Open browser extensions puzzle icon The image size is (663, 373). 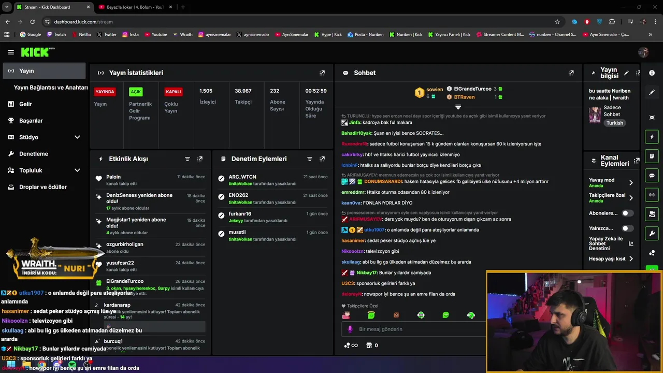coord(612,22)
